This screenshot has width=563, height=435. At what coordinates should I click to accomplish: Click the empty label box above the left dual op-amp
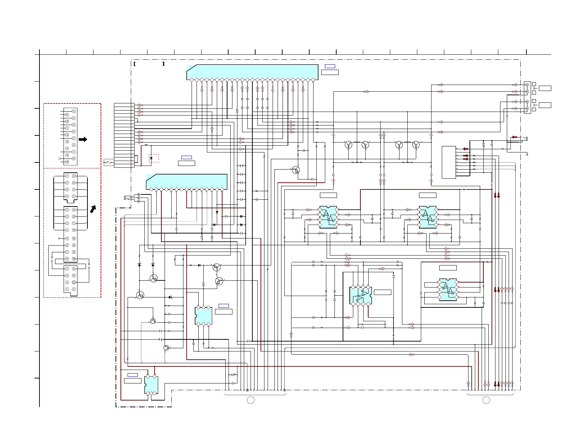(328, 195)
